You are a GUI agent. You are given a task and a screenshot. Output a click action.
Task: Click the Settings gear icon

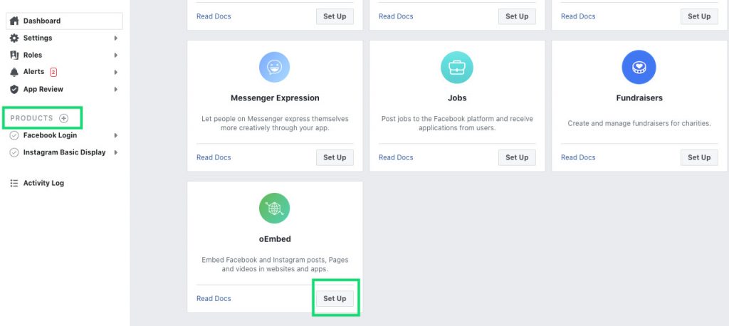14,38
